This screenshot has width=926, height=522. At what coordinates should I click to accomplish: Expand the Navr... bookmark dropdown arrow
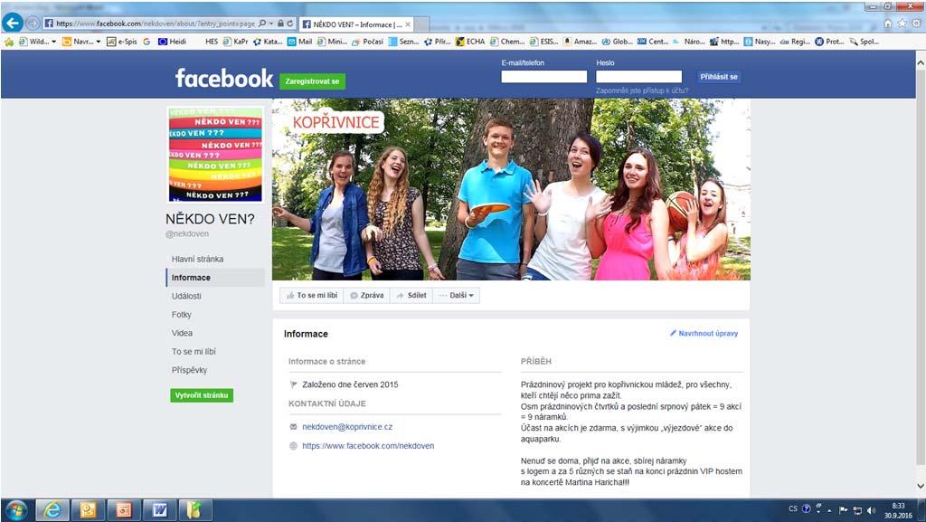click(98, 42)
